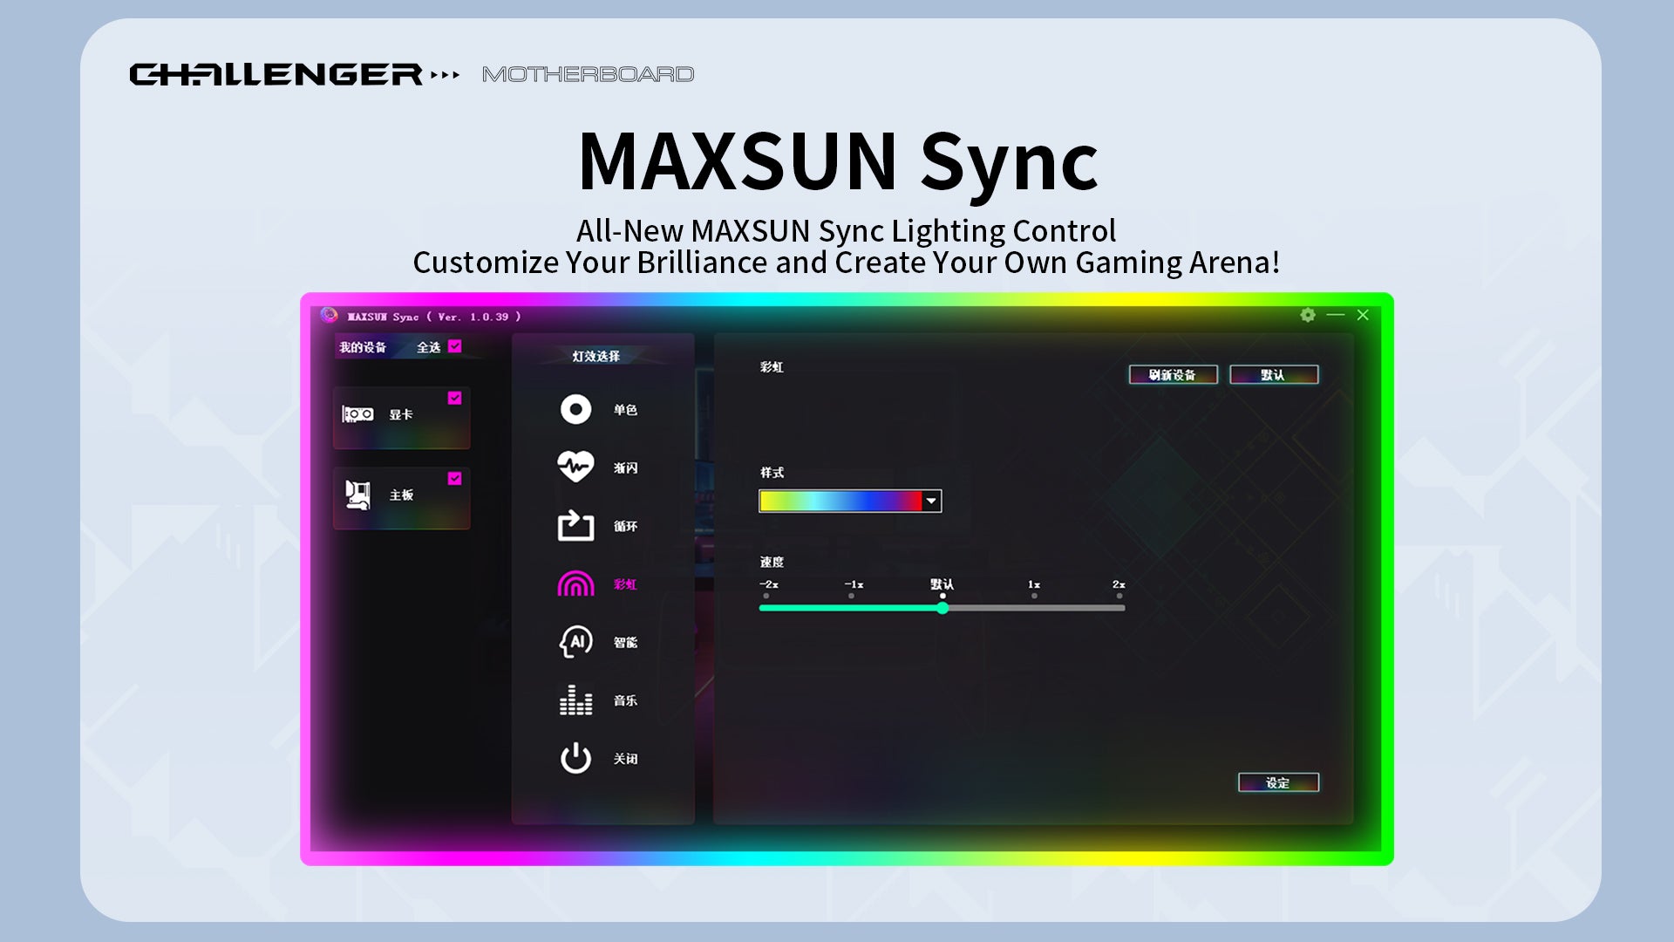Screen dimensions: 1674x942
Task: Select the motherboard (主板) device card
Action: [x=401, y=499]
